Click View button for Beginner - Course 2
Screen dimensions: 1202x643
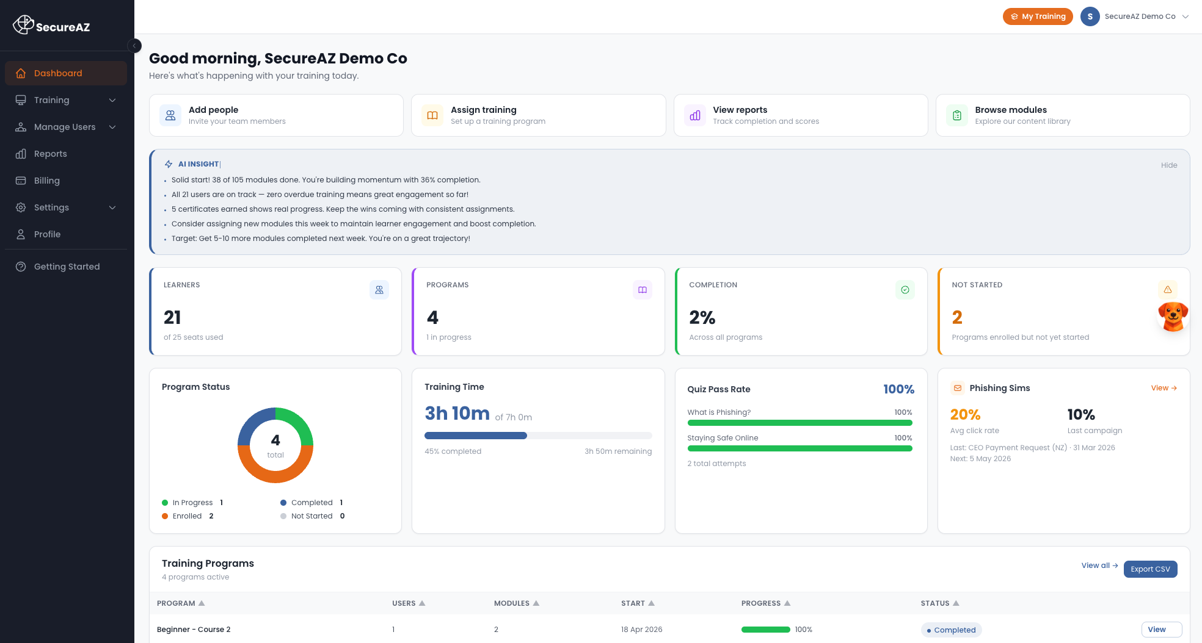(1162, 630)
